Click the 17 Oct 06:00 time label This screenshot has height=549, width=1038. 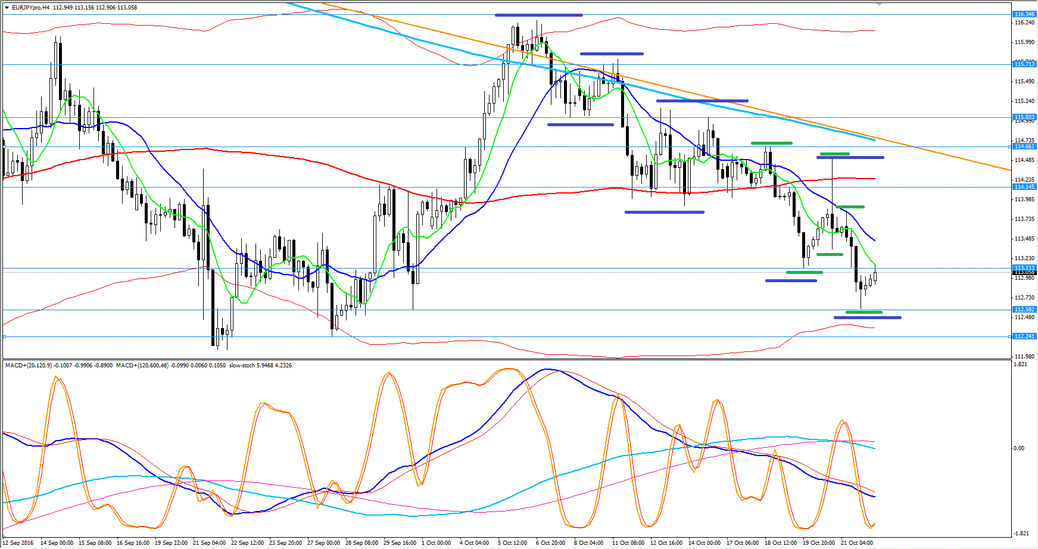click(x=743, y=543)
